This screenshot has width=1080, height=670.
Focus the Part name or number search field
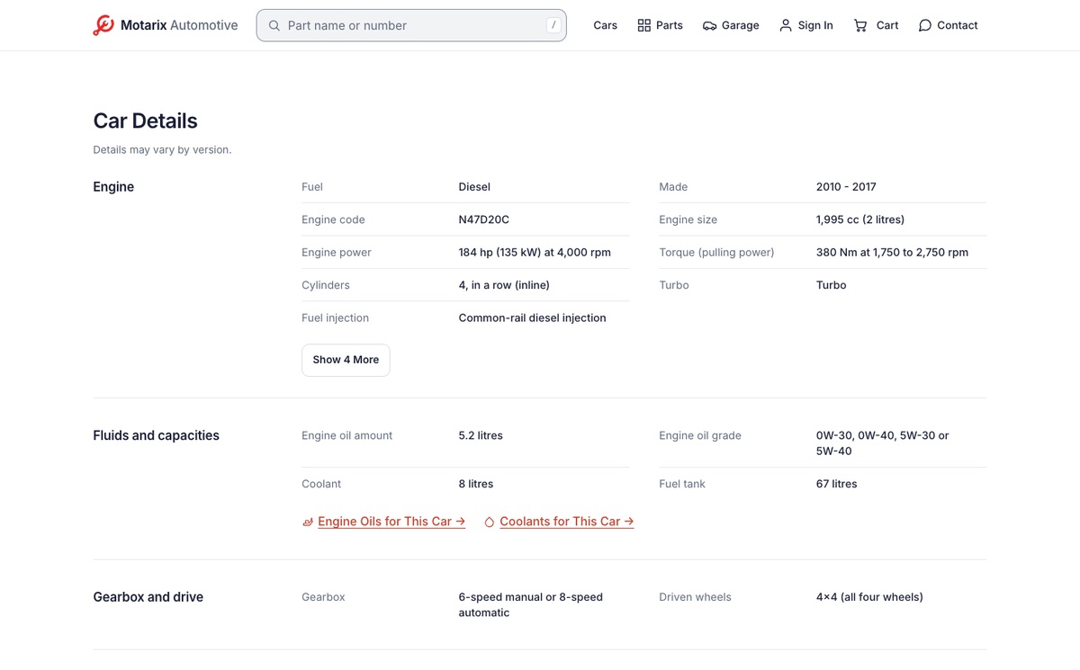(x=411, y=25)
